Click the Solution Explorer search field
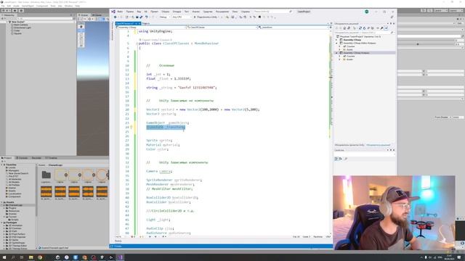465x261 pixels. (365, 33)
